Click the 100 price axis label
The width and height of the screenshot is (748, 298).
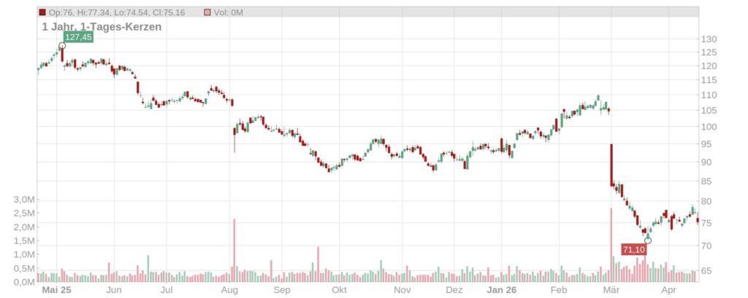709,127
